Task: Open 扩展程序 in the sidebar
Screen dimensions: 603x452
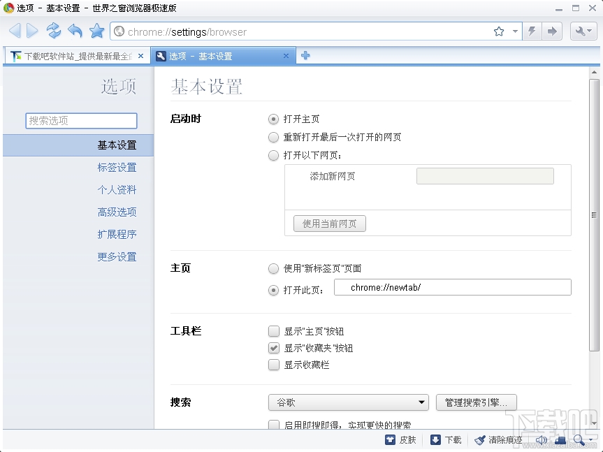Action: pos(117,235)
